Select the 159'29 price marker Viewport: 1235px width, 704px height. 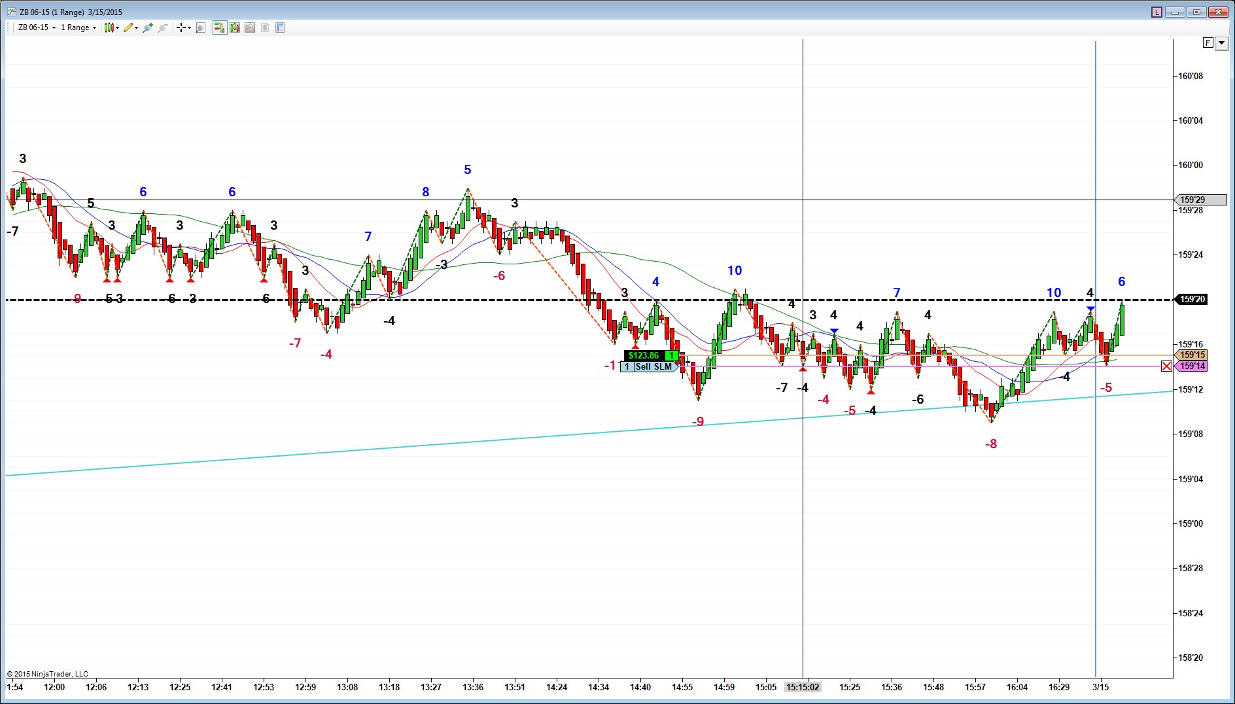coord(1200,200)
